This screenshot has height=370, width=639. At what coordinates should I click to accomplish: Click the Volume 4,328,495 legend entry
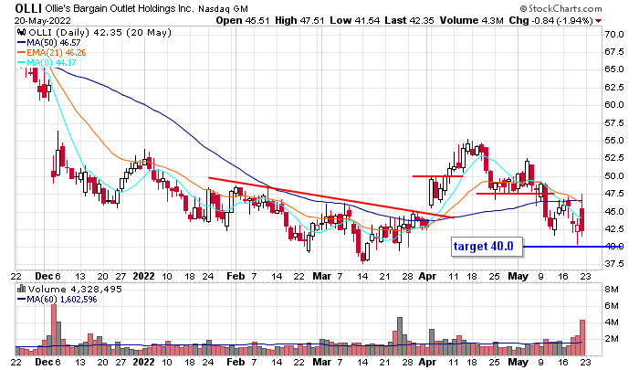75,290
